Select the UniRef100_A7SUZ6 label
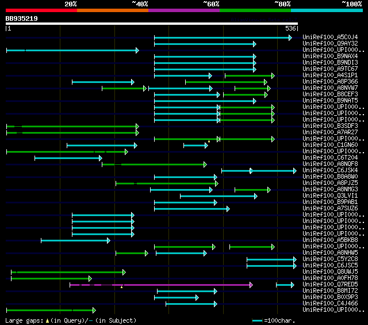368x325 pixels. [x=330, y=209]
